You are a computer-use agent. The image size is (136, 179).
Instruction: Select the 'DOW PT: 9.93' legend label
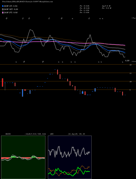(11, 12)
